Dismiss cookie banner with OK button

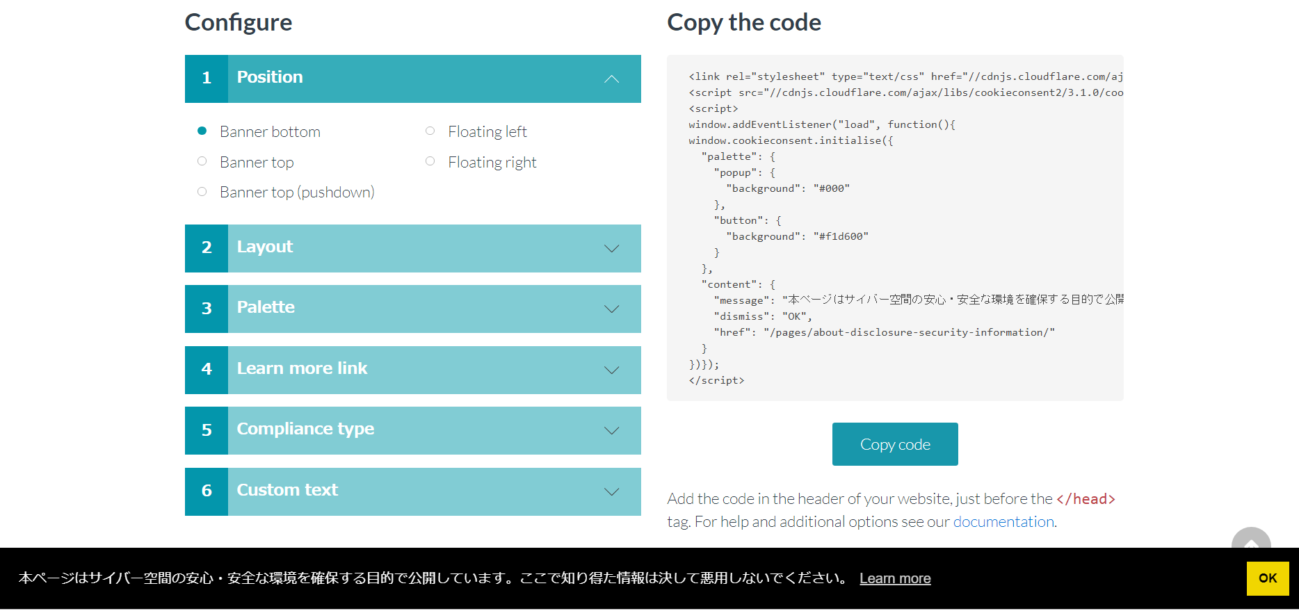coord(1268,578)
